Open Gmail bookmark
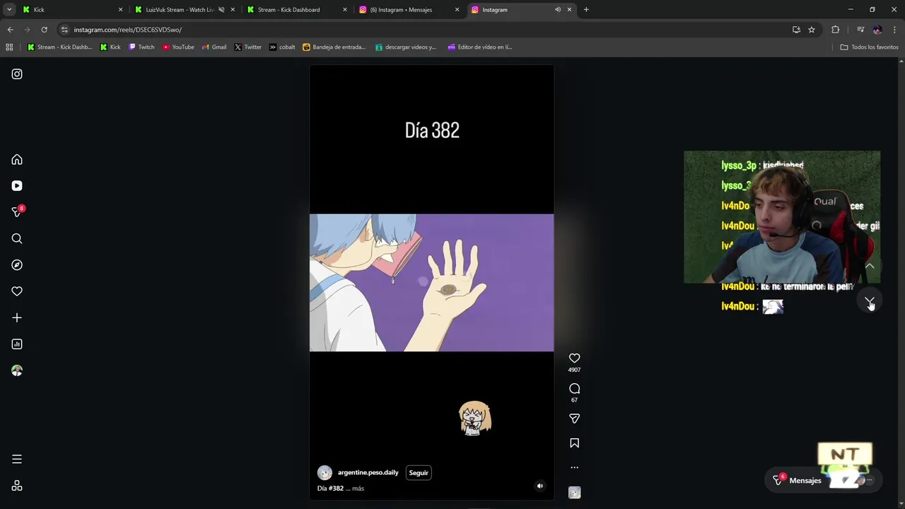The image size is (905, 509). pyautogui.click(x=214, y=47)
